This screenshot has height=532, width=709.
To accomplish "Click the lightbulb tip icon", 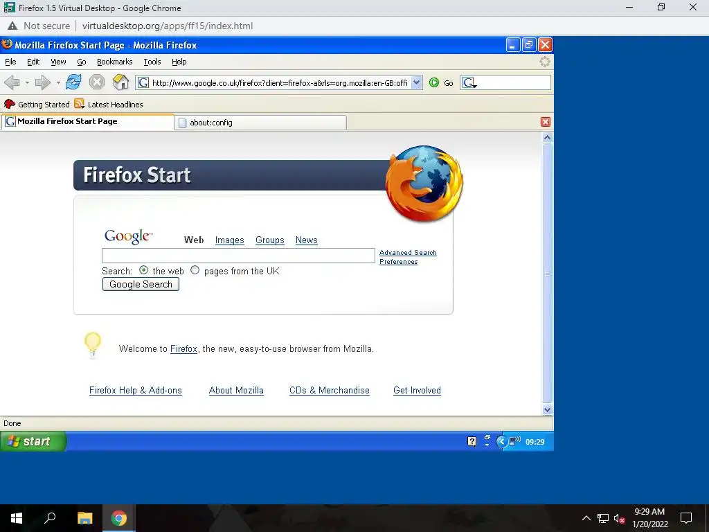I will pos(93,346).
